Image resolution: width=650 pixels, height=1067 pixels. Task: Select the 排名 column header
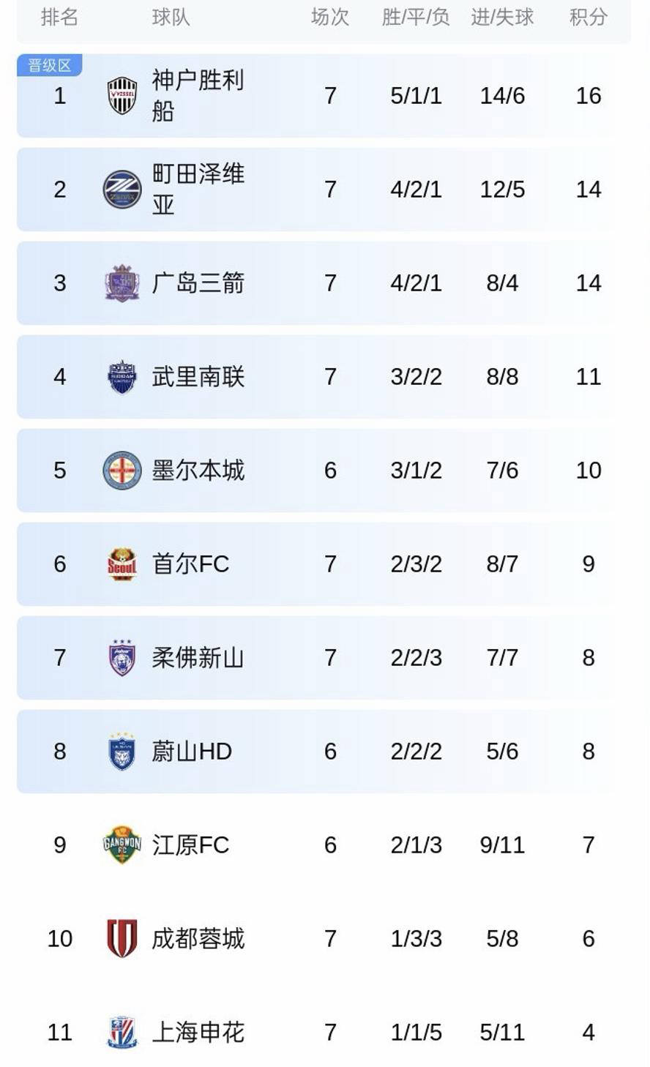pyautogui.click(x=60, y=17)
